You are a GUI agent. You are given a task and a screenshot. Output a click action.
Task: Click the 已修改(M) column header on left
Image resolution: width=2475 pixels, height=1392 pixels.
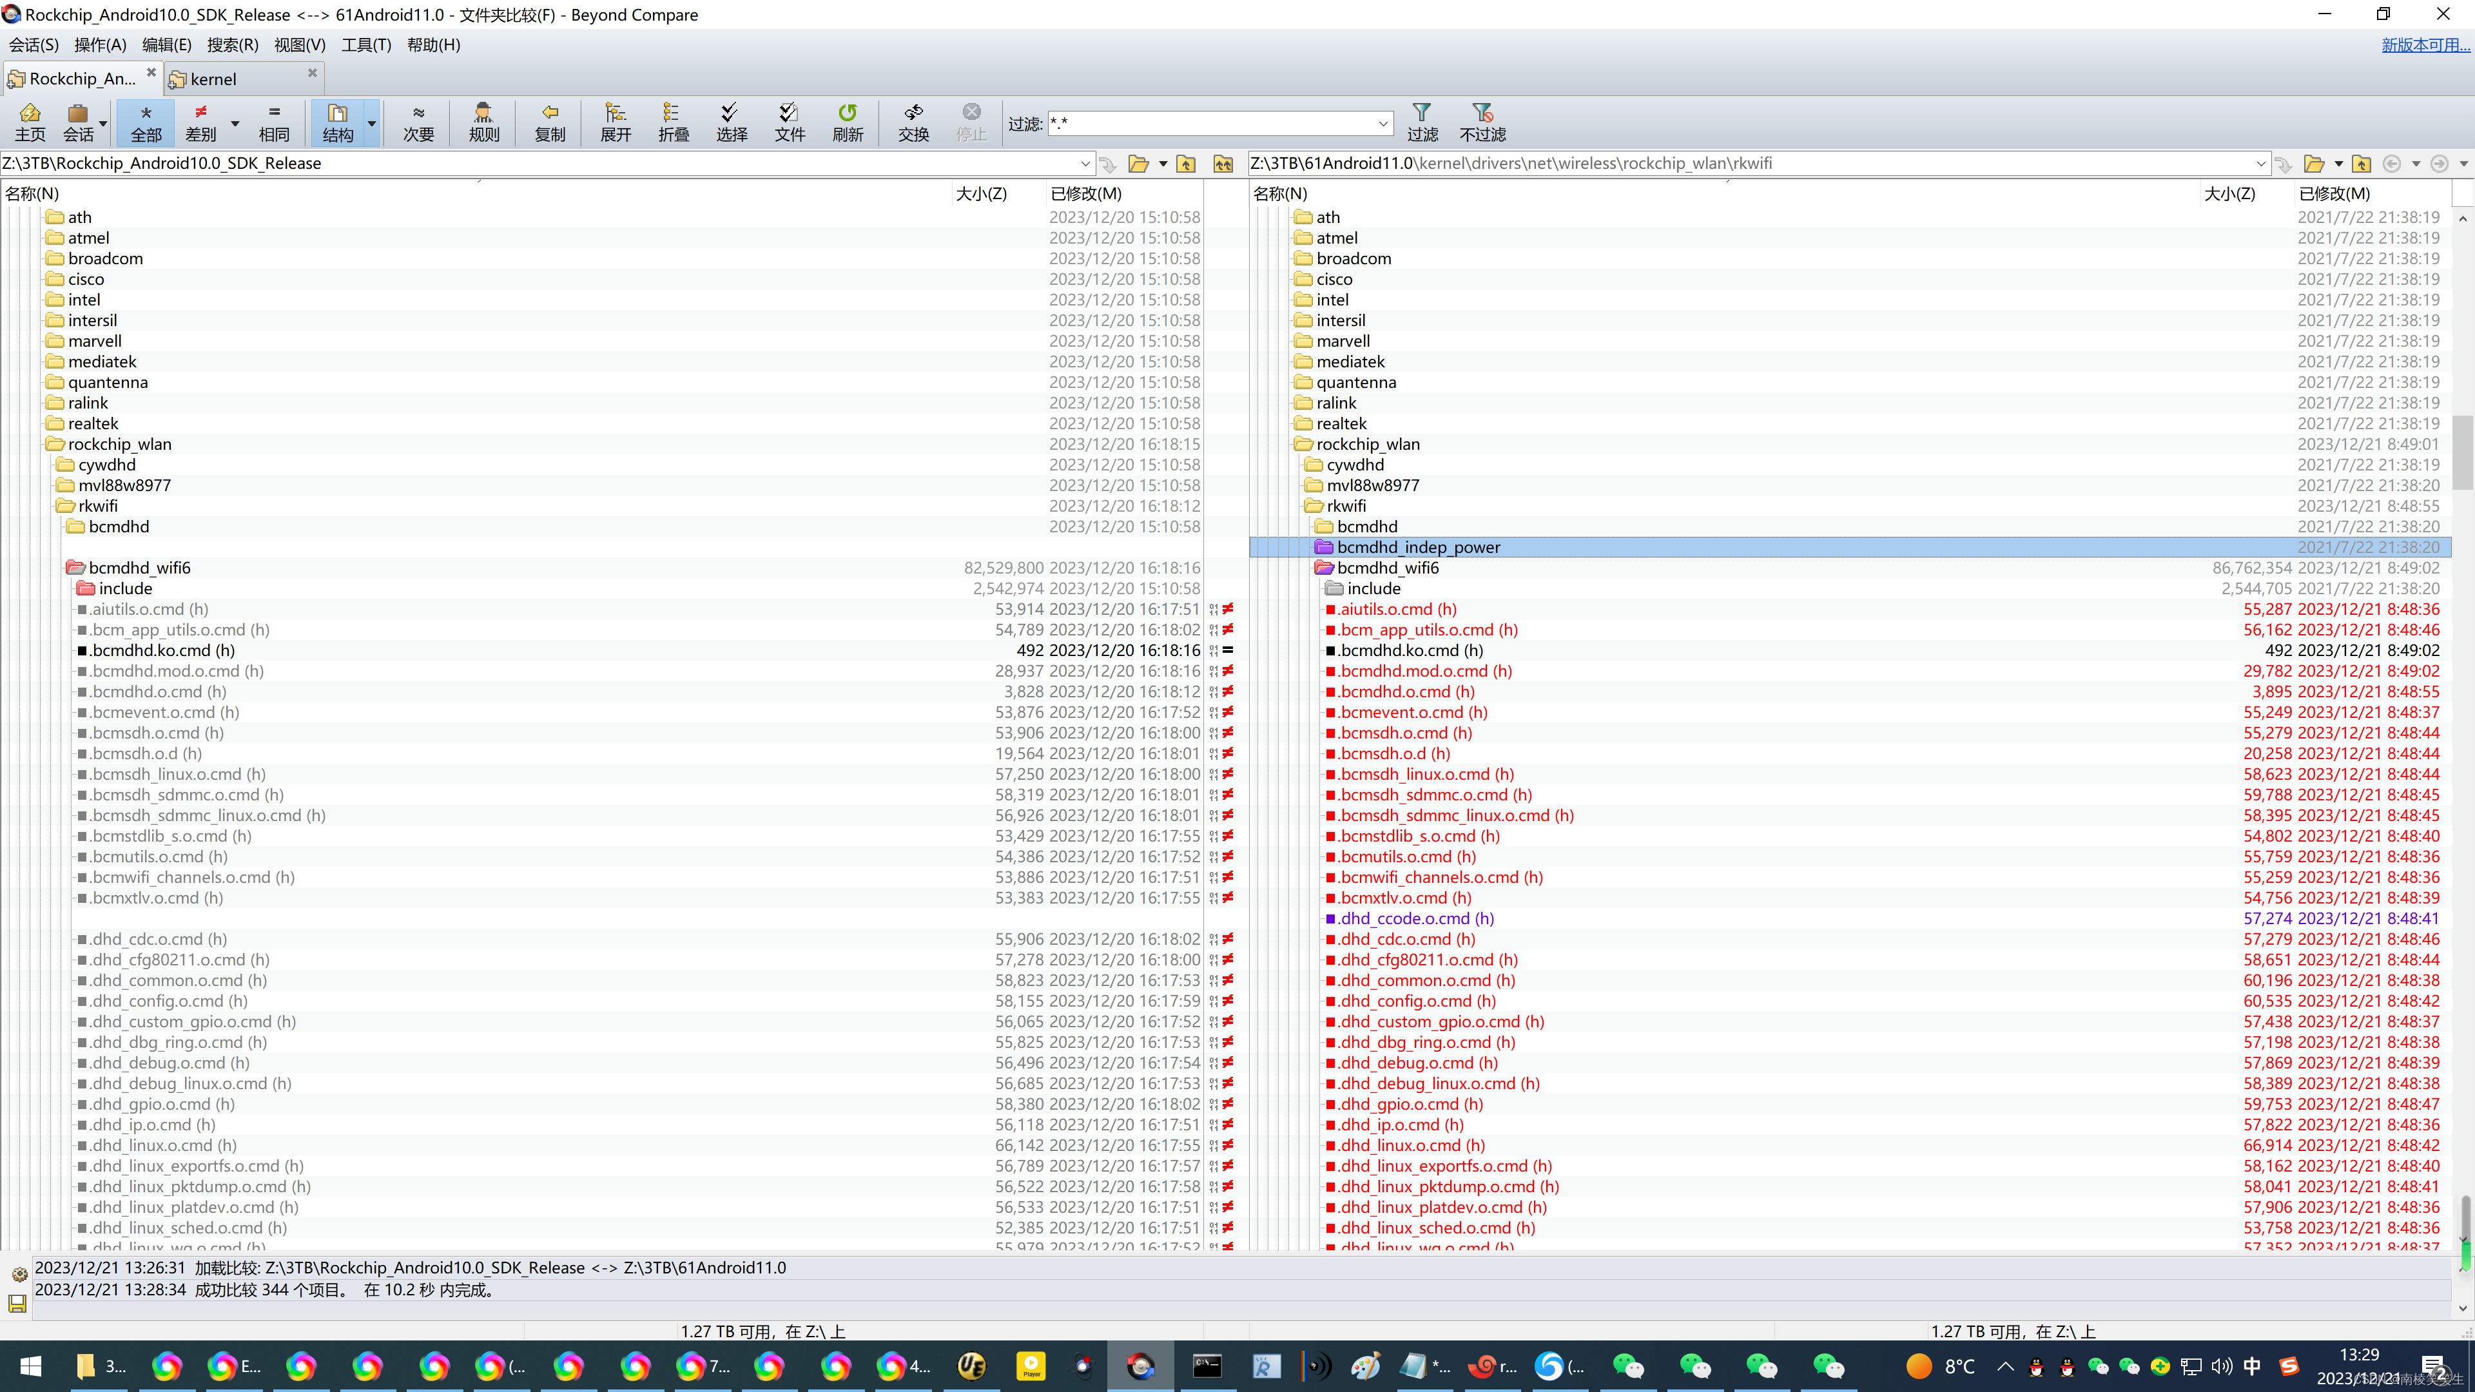point(1085,193)
